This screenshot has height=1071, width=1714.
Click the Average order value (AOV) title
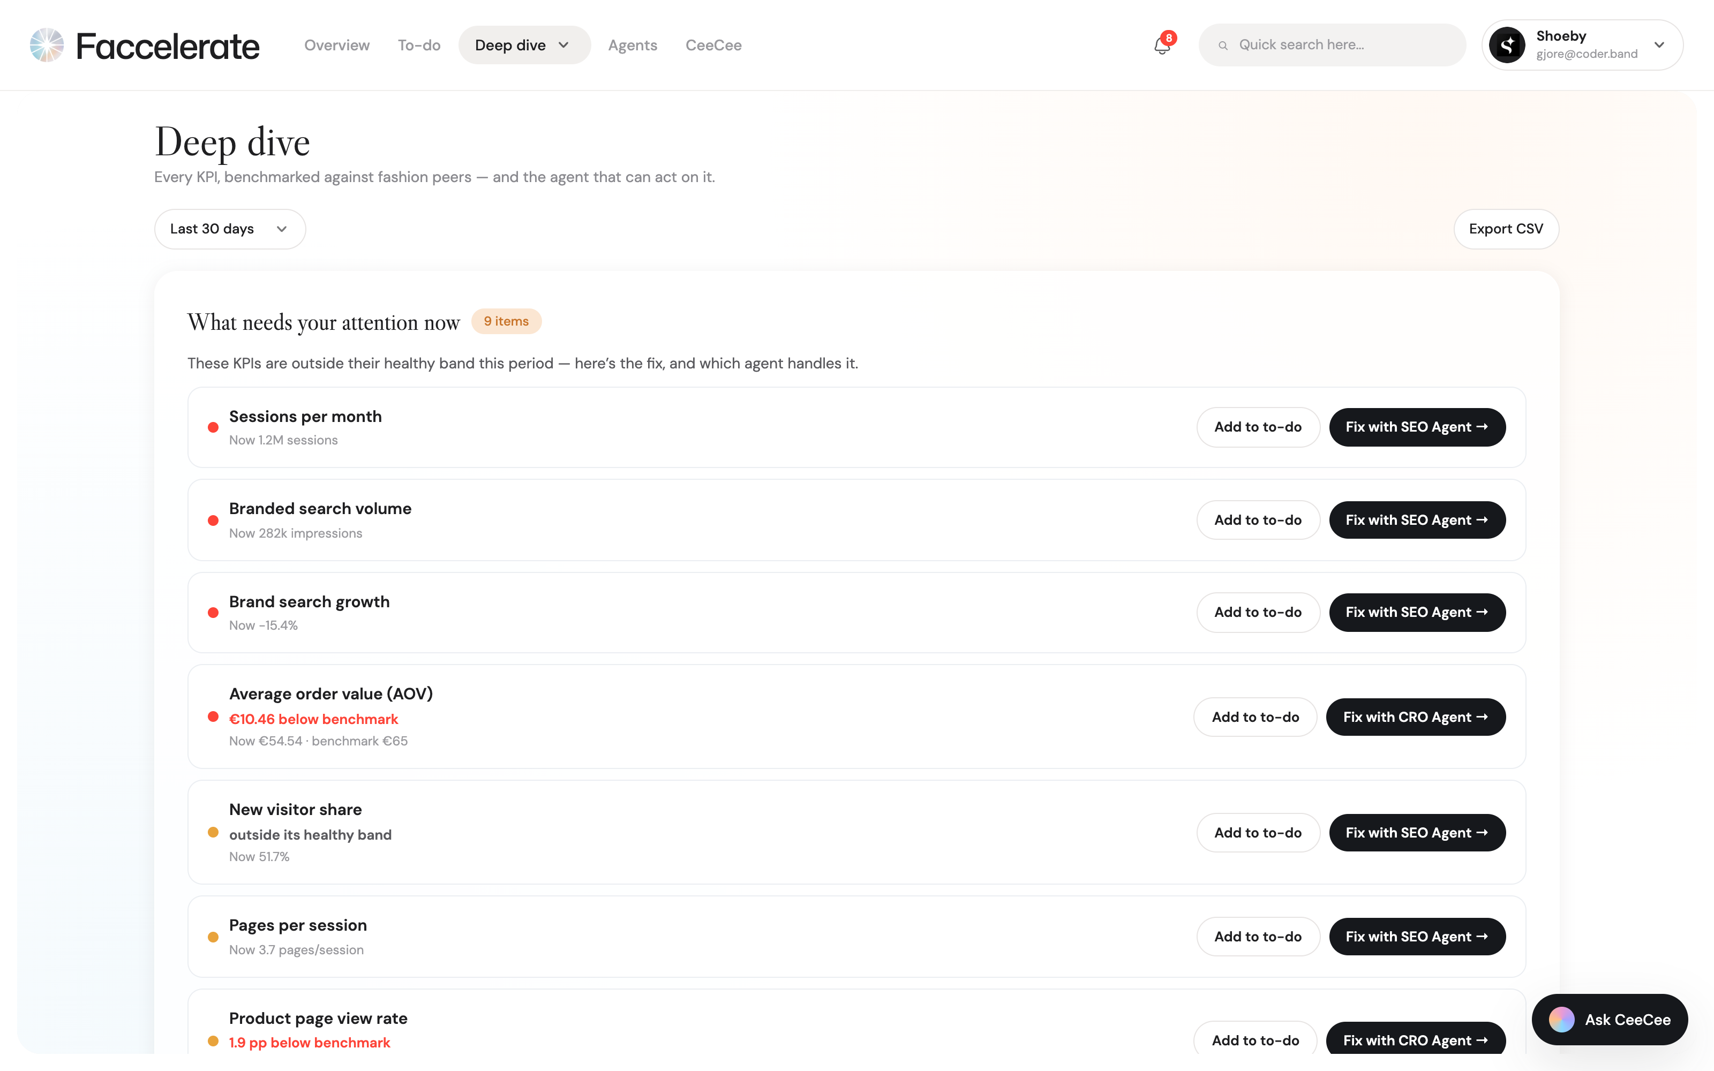point(331,693)
